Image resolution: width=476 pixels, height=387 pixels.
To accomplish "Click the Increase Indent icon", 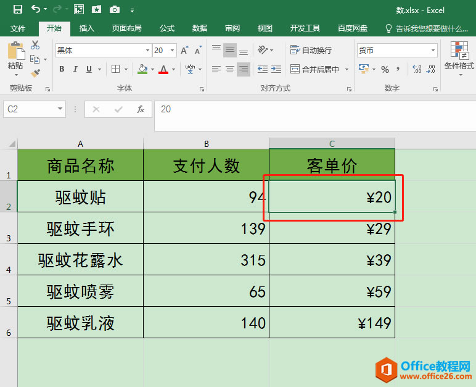I will point(279,69).
